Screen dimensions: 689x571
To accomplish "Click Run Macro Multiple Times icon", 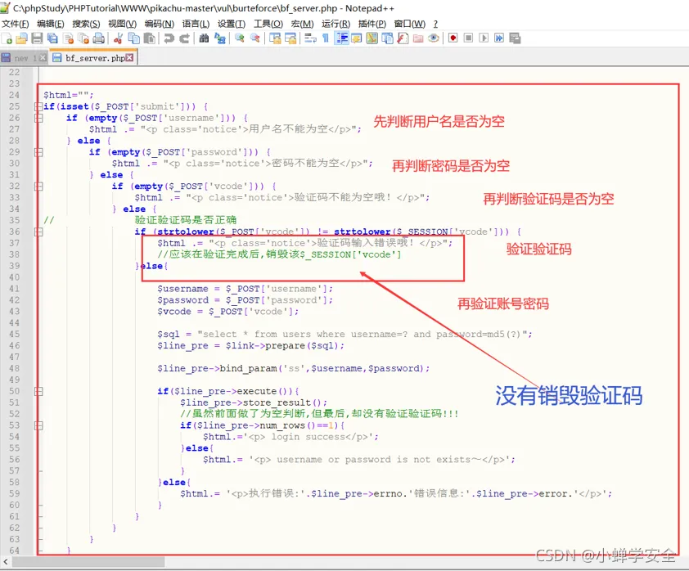I will point(499,38).
